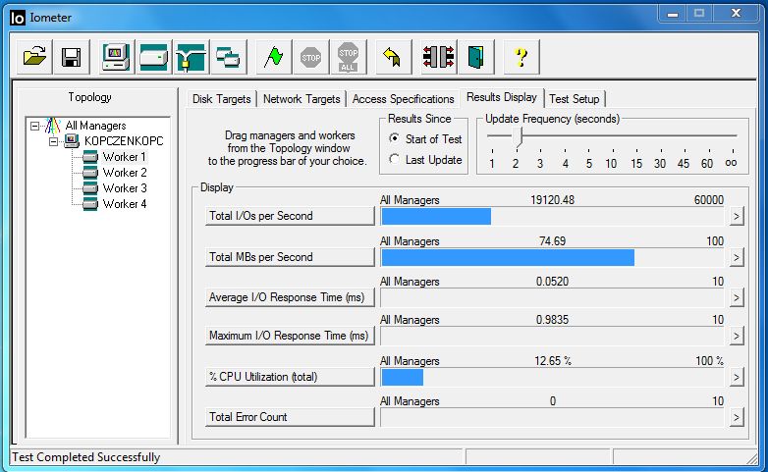Click the 12.65 % CPU value
Screen dimensions: 768x472
pyautogui.click(x=553, y=361)
